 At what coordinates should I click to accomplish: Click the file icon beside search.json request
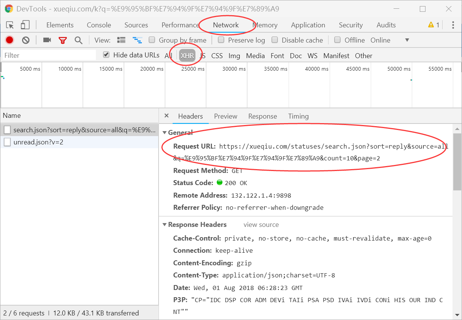pos(7,130)
